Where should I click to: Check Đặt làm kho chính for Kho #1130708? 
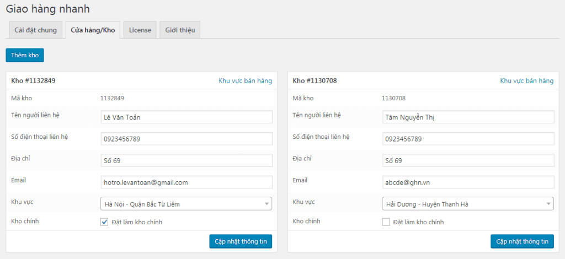(386, 222)
